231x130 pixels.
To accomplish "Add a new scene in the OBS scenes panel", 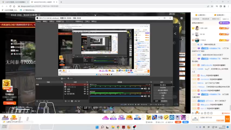I will coord(37,101).
